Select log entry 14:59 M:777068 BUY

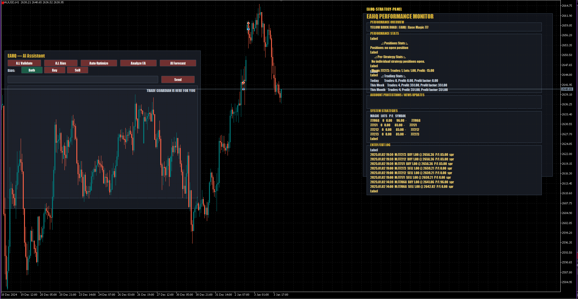point(412,182)
